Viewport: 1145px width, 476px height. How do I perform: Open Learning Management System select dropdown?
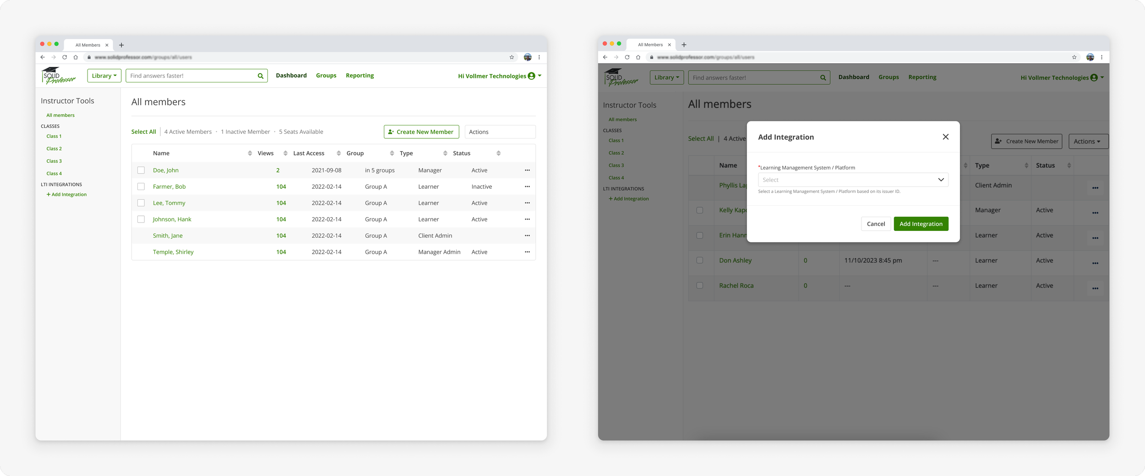coord(853,180)
